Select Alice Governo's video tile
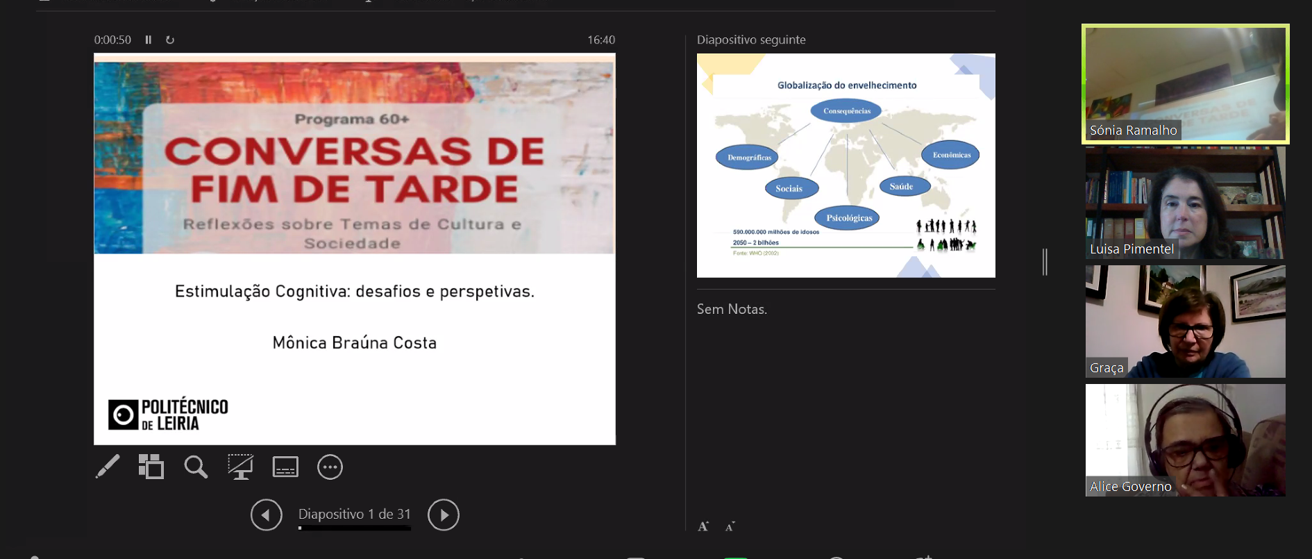 click(x=1185, y=440)
